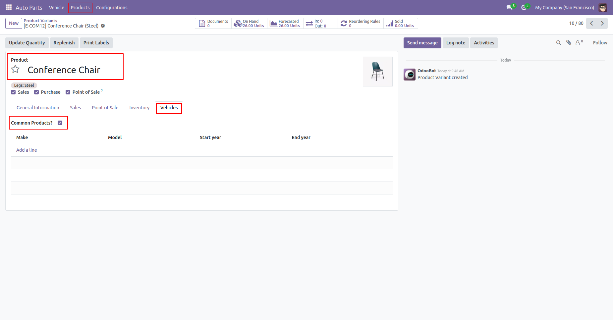Screen dimensions: 613x320
Task: Click the Replenish button
Action: 64,43
